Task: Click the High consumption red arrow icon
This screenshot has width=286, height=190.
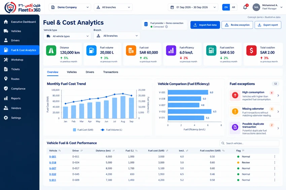Action: (x=235, y=95)
